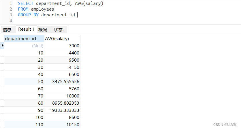Click department_id cell 110
Screen dimensions: 241x129
tap(24, 125)
